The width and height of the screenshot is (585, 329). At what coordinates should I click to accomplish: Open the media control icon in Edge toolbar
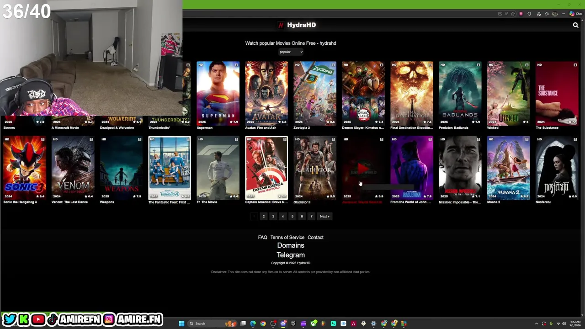click(x=538, y=14)
